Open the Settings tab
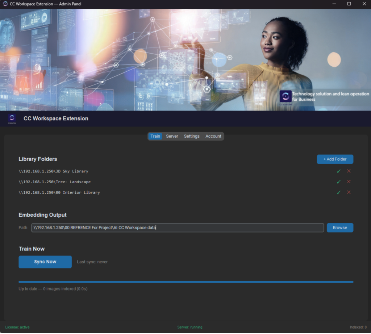Viewport: 371px width, 334px height. tap(192, 136)
